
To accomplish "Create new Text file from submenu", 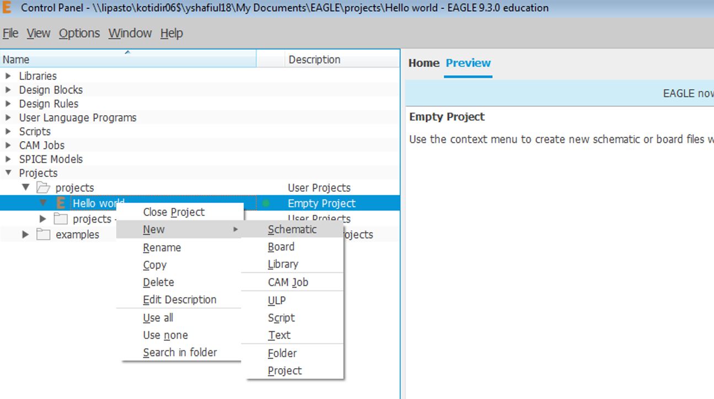I will tap(292, 335).
